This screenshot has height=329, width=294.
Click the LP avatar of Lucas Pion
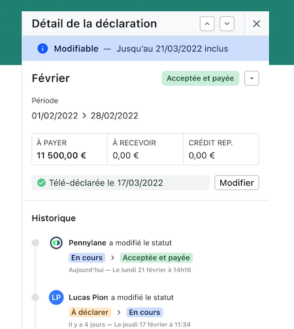(x=56, y=298)
